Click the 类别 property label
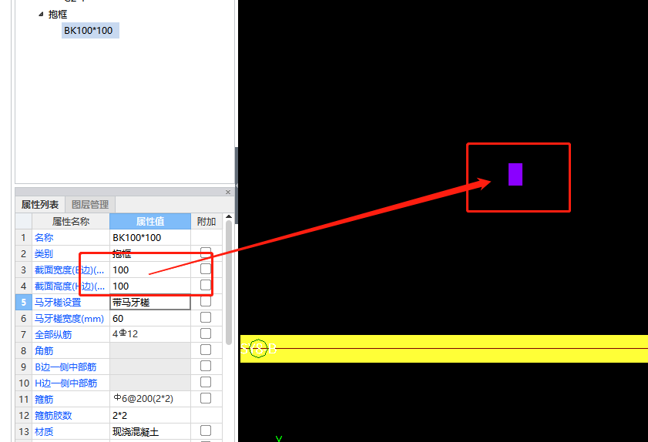Image resolution: width=648 pixels, height=442 pixels. 44,253
